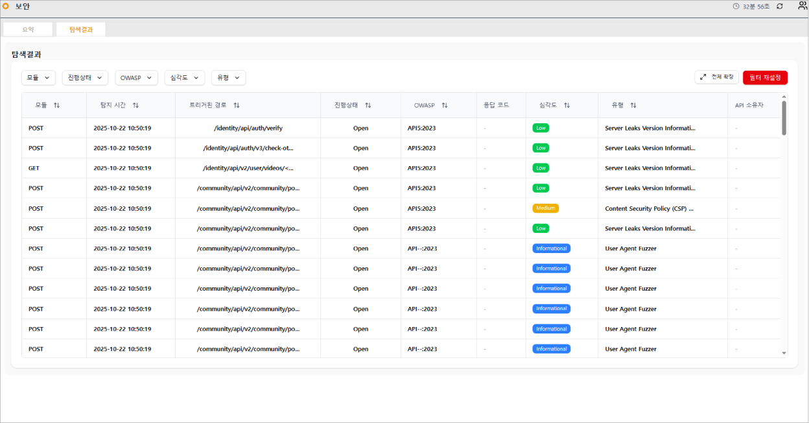Open the OWASP filter dropdown
This screenshot has height=423, width=809.
coord(136,78)
